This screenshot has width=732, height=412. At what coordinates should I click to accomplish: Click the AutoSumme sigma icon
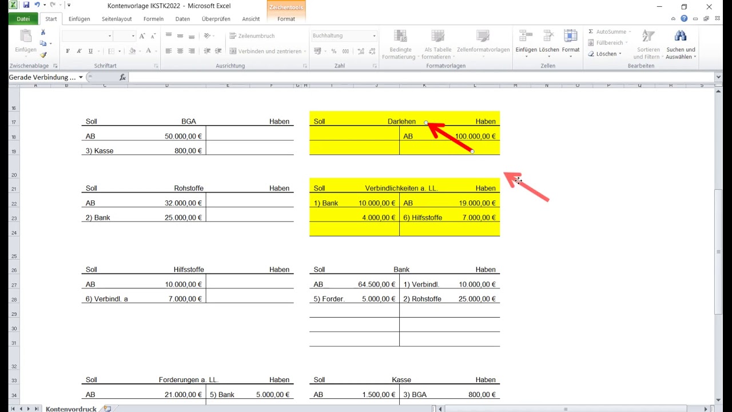[x=591, y=32]
